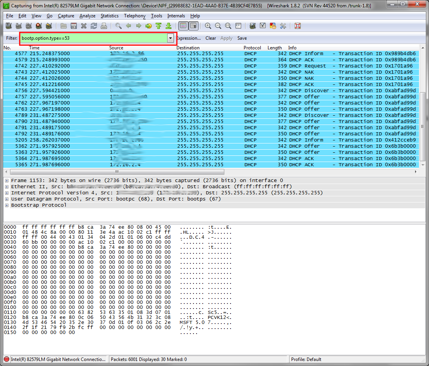429x366 pixels.
Task: Expand the Bootstrap Protocol tree node
Action: pyautogui.click(x=7, y=205)
